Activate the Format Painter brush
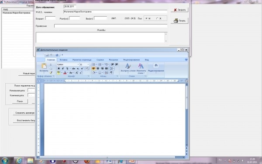262x164 pixels. click(x=51, y=73)
